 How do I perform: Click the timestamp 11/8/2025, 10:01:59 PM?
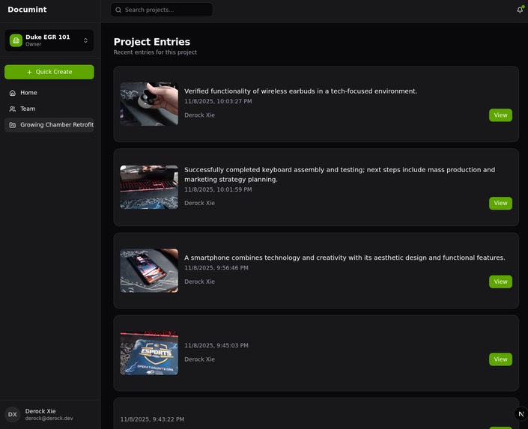(x=218, y=189)
